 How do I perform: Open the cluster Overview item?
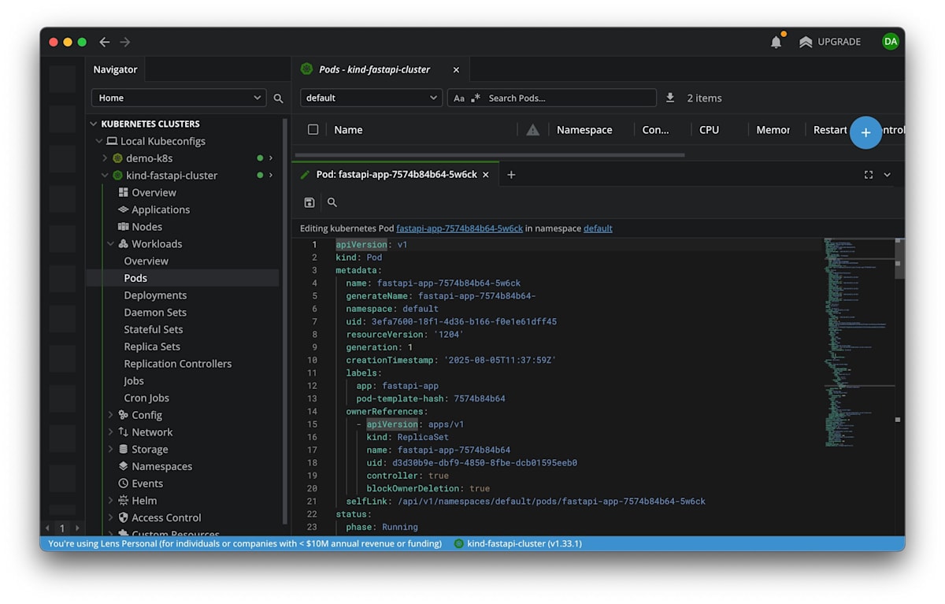tap(154, 193)
